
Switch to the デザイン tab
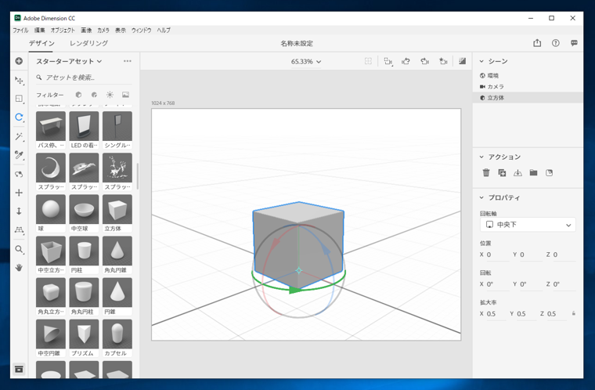pyautogui.click(x=41, y=43)
